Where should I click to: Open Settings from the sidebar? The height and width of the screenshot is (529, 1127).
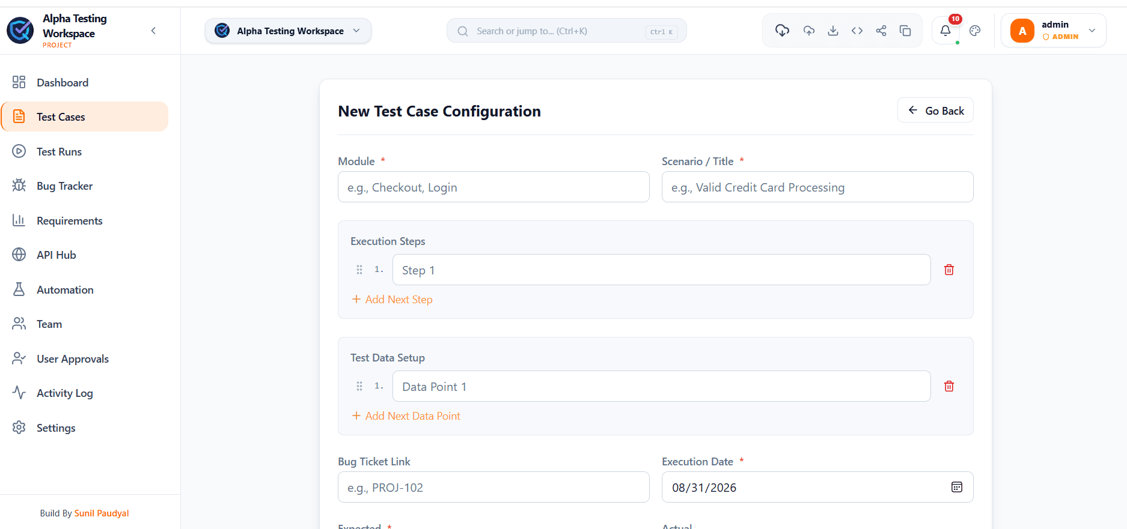click(x=85, y=428)
